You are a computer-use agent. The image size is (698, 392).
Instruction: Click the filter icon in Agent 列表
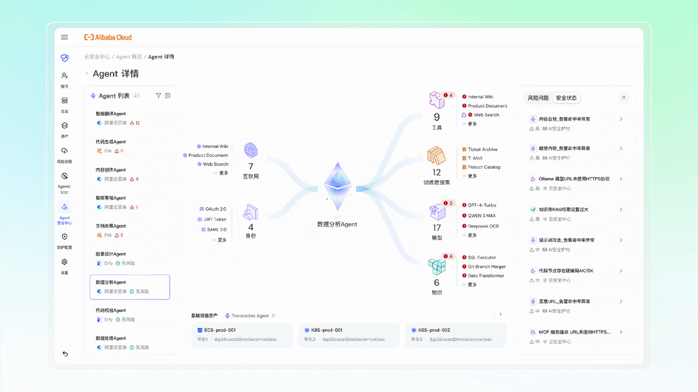158,96
